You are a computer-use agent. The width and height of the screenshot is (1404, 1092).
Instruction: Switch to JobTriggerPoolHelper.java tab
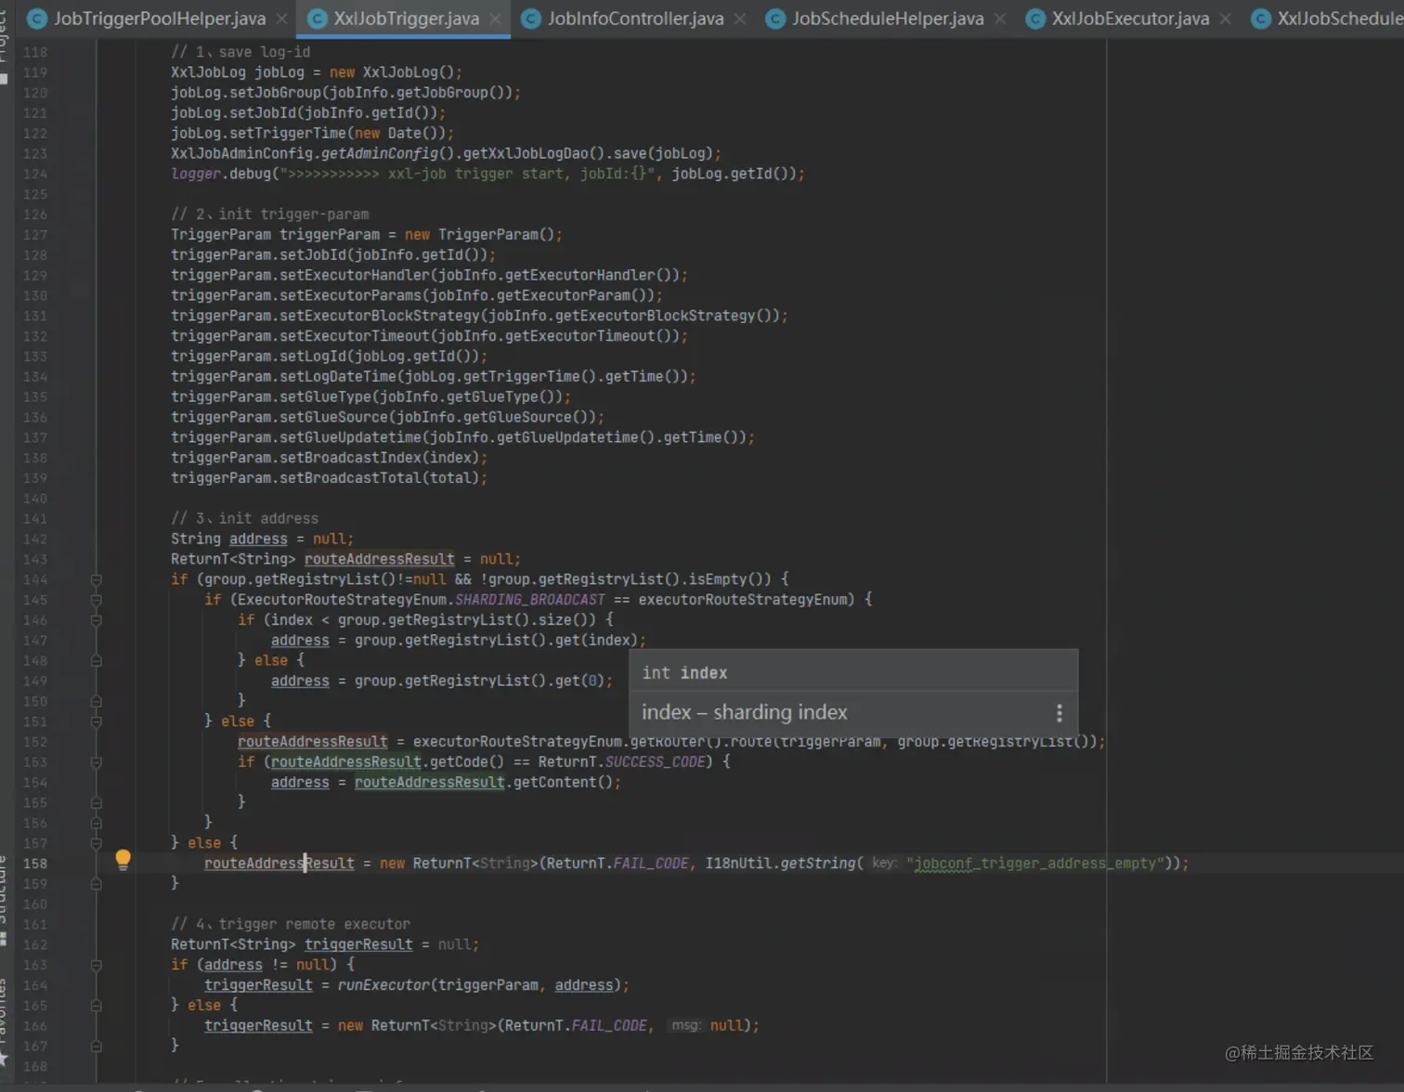pyautogui.click(x=158, y=19)
